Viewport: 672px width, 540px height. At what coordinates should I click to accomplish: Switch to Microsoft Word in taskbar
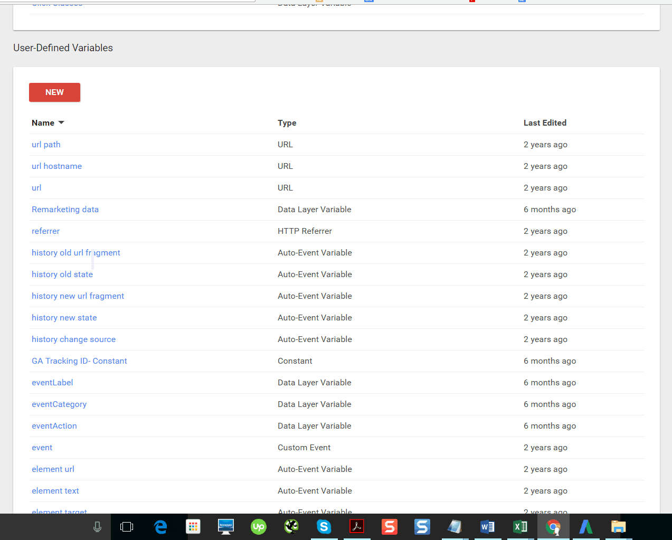click(487, 527)
